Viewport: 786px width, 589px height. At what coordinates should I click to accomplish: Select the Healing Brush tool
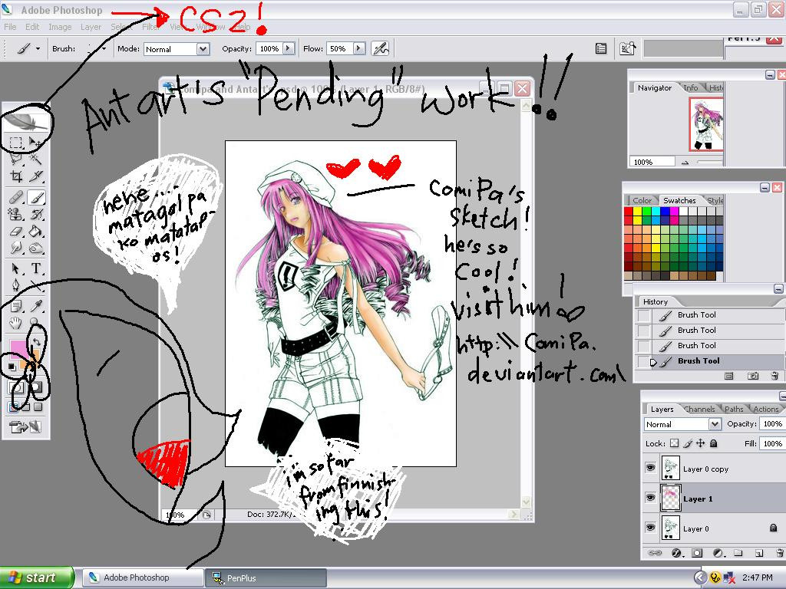click(x=16, y=197)
